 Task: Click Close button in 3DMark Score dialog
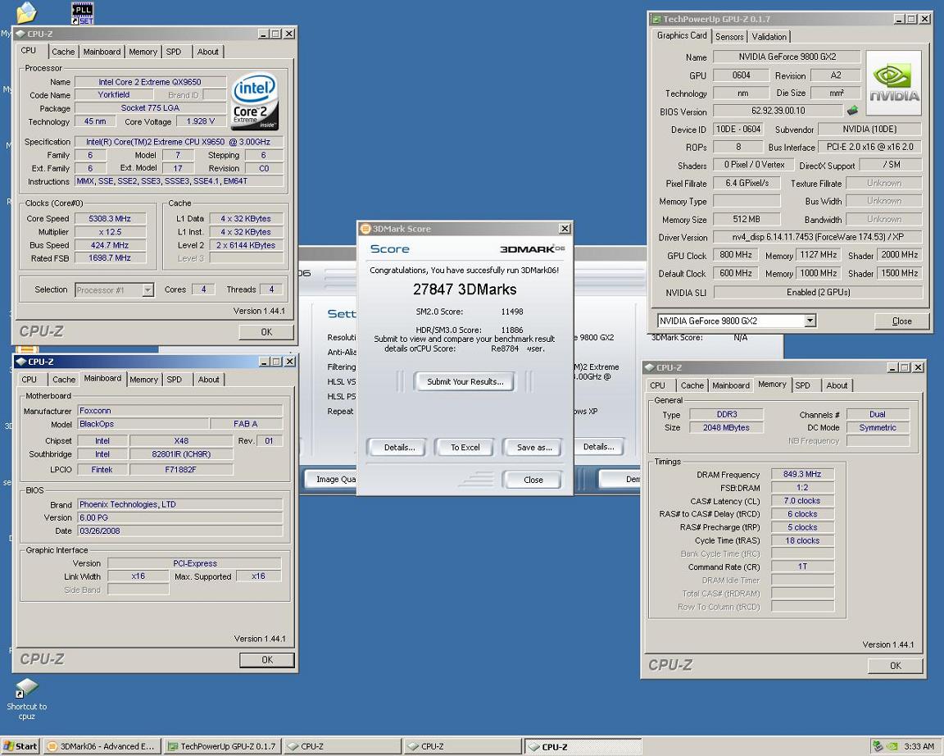533,480
